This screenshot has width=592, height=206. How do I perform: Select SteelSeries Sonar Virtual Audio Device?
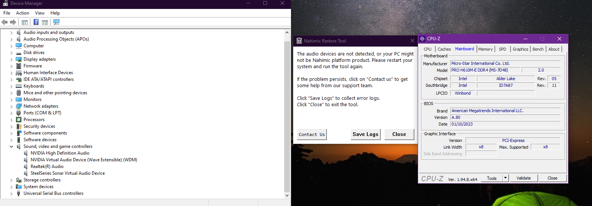[x=67, y=173]
